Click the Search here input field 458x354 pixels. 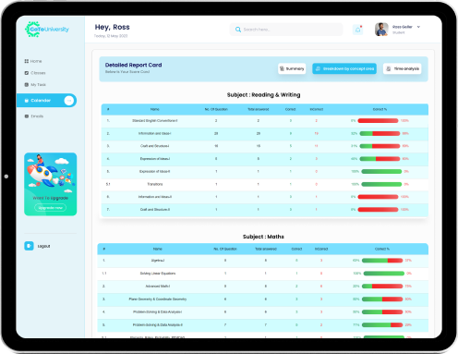286,30
